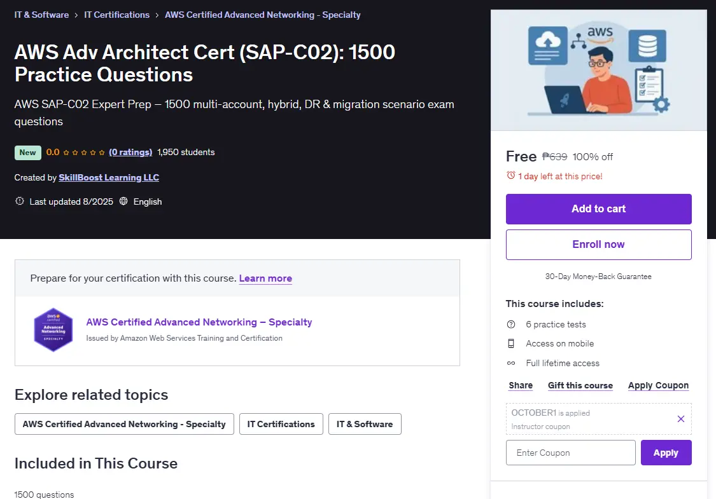Click the 30-Day Money-Back Guarantee text
This screenshot has width=716, height=499.
[598, 277]
